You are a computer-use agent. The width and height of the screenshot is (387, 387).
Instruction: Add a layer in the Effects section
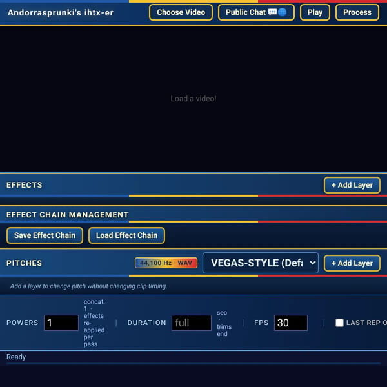pyautogui.click(x=352, y=185)
